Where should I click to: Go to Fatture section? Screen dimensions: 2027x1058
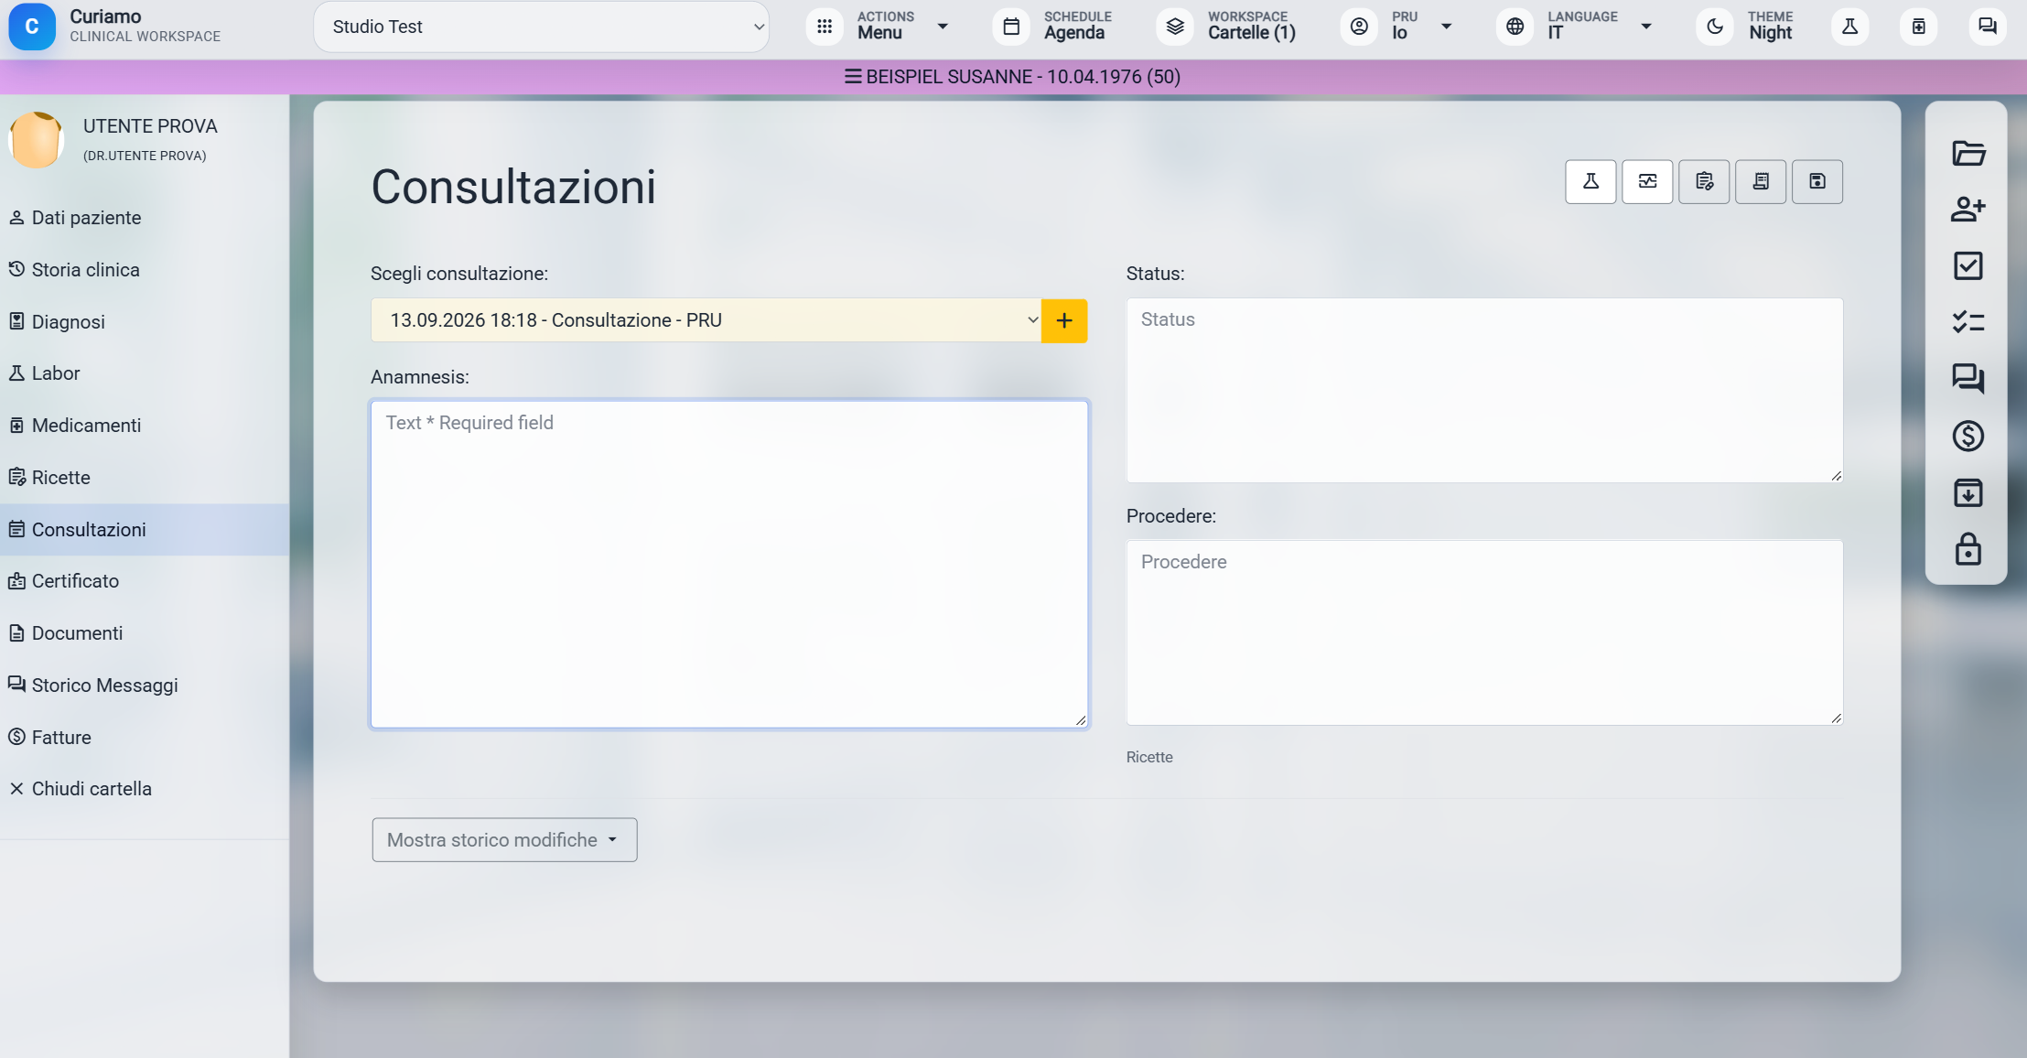(x=145, y=738)
